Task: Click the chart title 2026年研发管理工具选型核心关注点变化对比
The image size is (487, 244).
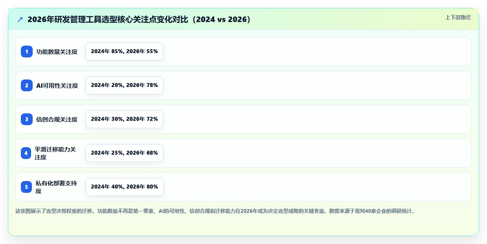Action: coord(139,19)
